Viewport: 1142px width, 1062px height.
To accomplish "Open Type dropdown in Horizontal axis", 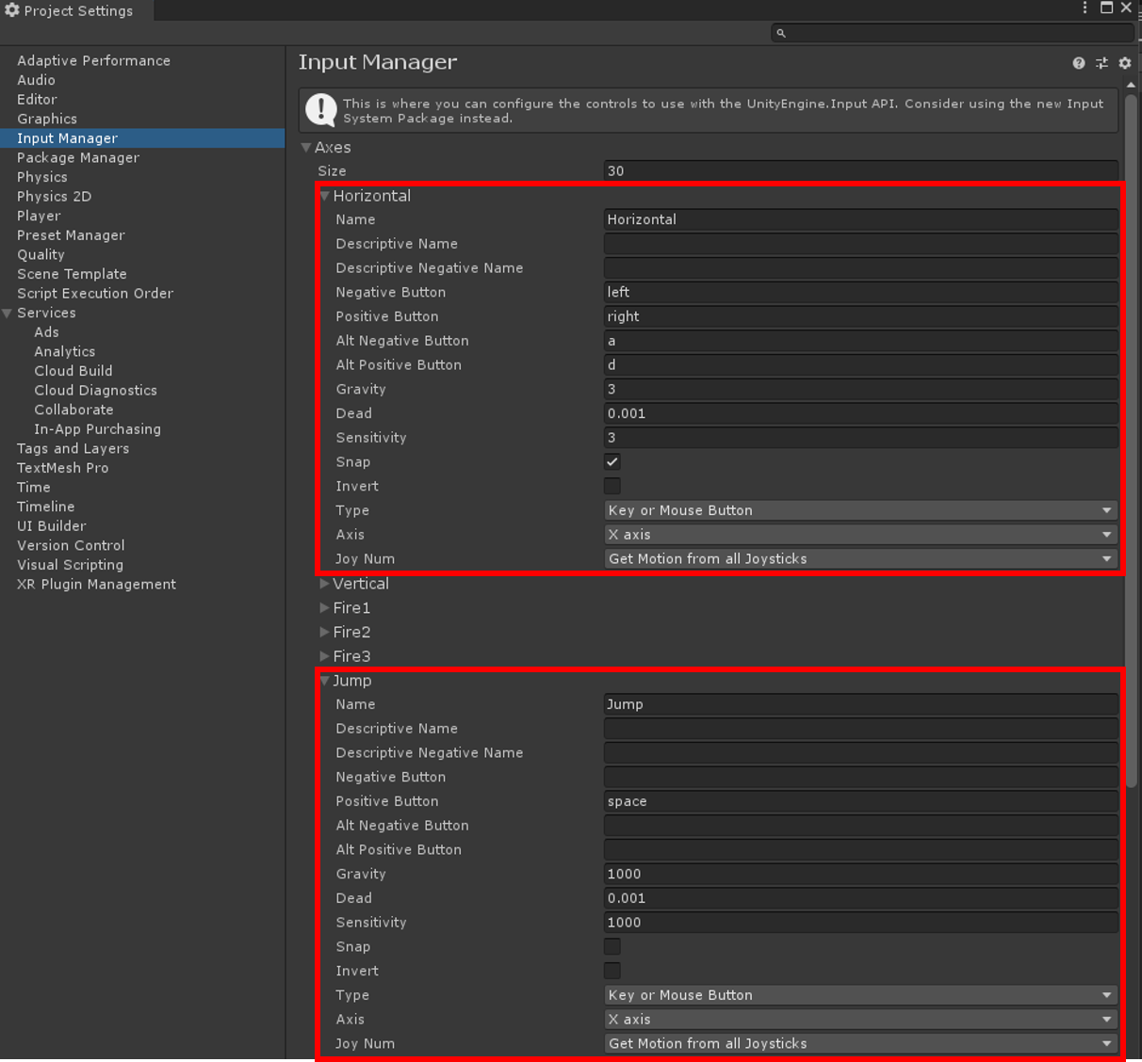I will pyautogui.click(x=861, y=510).
